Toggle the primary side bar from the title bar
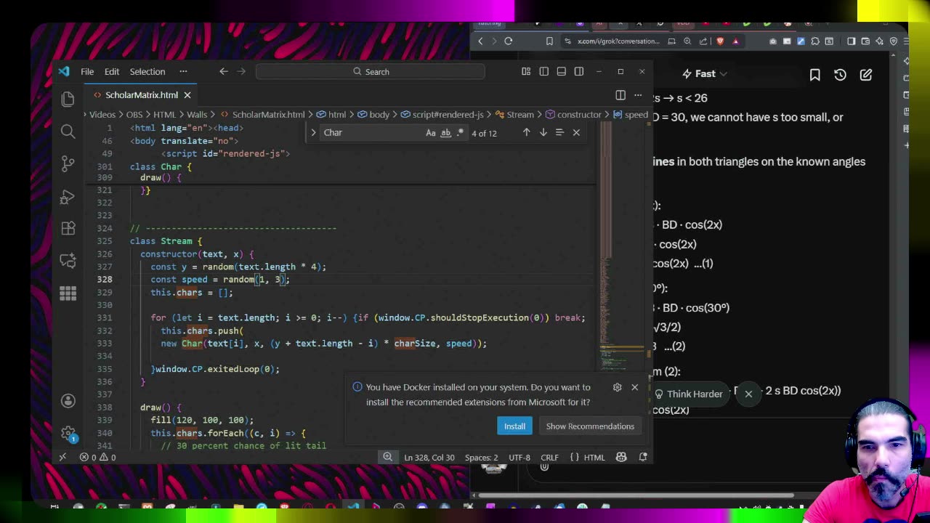Image resolution: width=930 pixels, height=523 pixels. tap(543, 71)
